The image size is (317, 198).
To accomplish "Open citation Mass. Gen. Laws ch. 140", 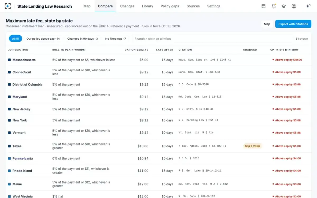I will (204, 60).
